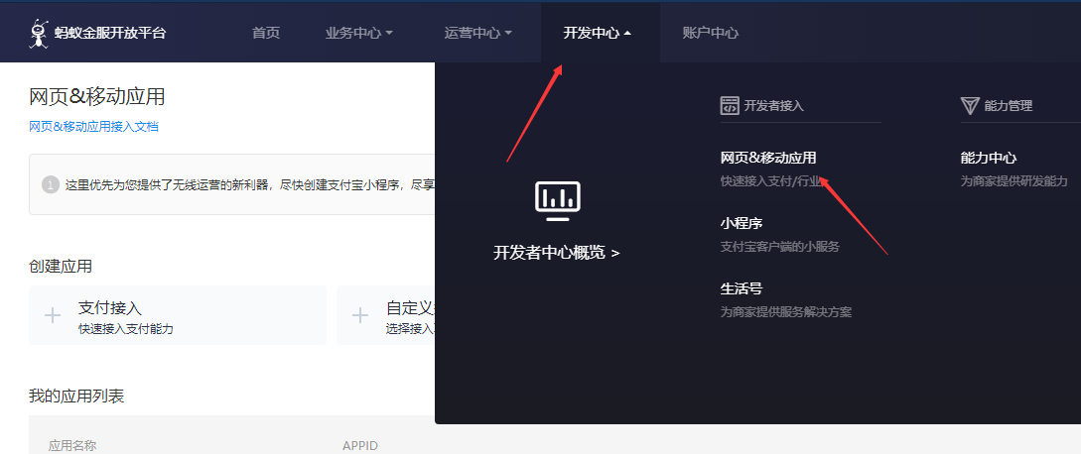Click 快速接入支付/行业 description text

click(x=771, y=181)
